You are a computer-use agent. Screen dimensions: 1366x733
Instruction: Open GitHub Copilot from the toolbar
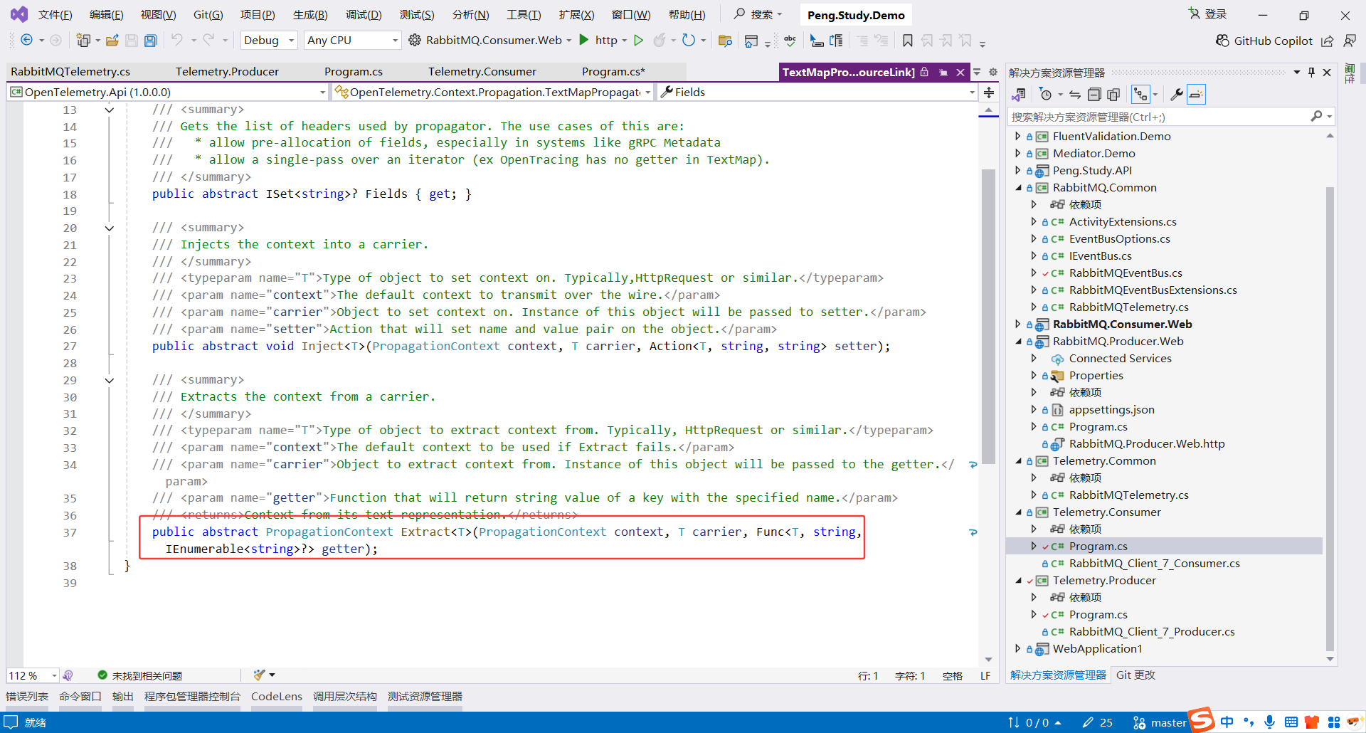click(x=1264, y=41)
